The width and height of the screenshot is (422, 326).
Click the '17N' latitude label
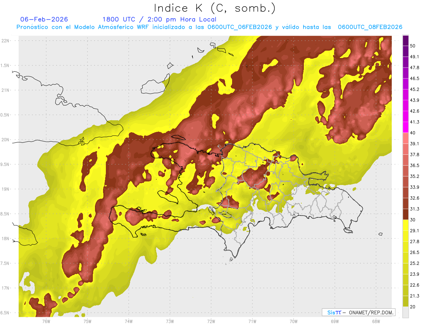[x=5, y=288]
